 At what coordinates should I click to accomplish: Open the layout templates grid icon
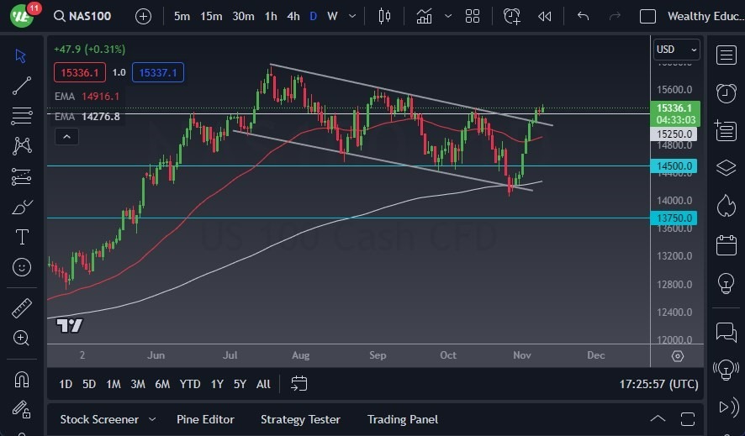(473, 16)
